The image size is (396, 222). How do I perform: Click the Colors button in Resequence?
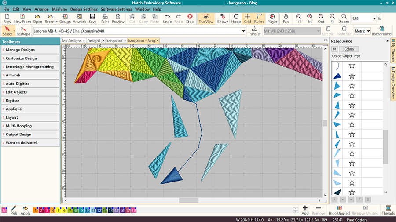348,49
